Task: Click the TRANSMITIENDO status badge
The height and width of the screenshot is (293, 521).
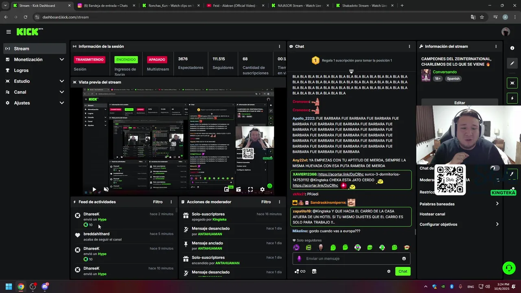Action: tap(90, 59)
